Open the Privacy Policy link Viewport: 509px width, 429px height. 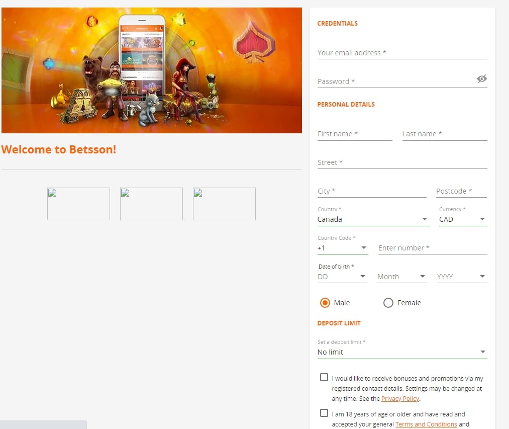coord(400,398)
